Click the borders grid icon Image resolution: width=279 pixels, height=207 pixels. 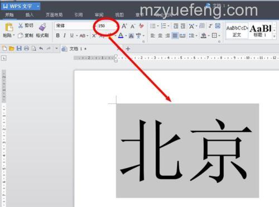(x=214, y=36)
